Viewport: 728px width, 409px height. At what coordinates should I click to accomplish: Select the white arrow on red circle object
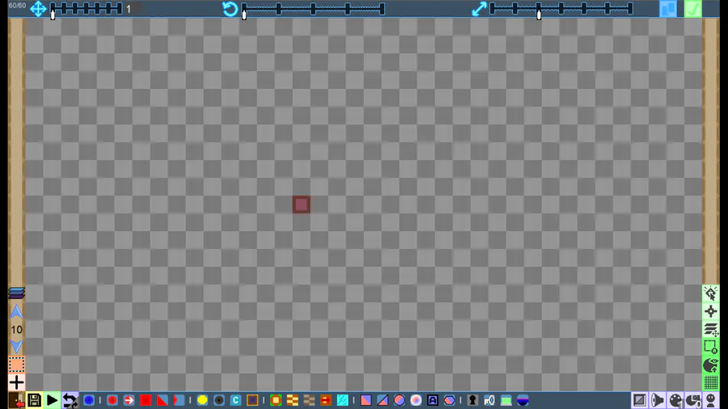click(129, 400)
